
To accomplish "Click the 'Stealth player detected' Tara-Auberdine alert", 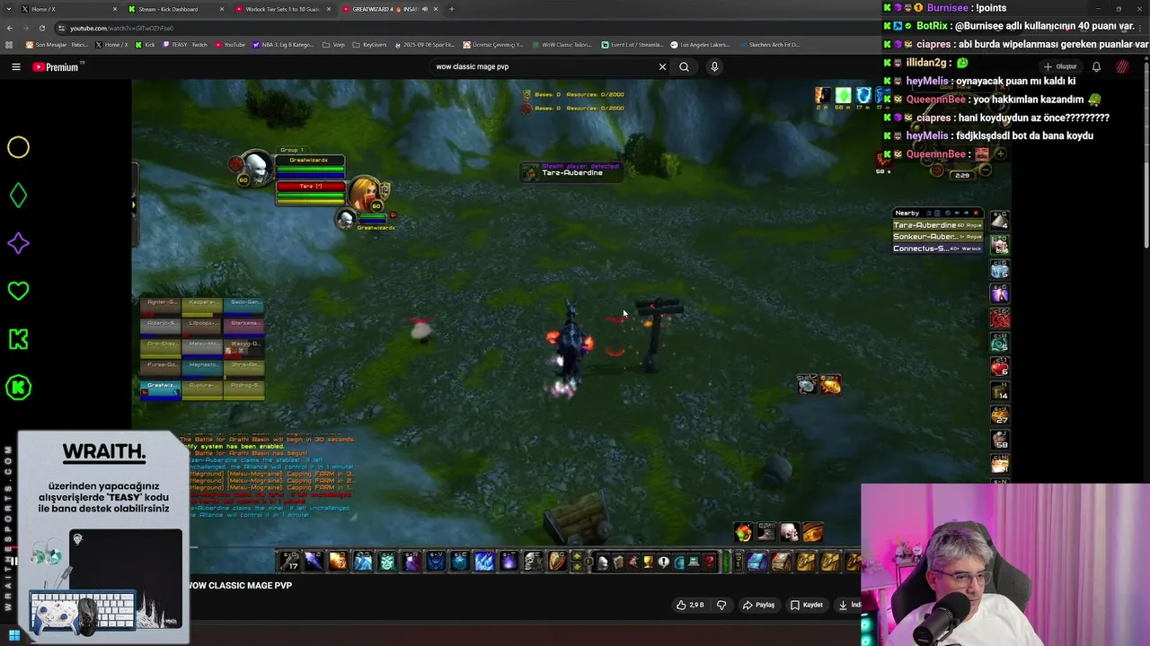I will click(571, 170).
